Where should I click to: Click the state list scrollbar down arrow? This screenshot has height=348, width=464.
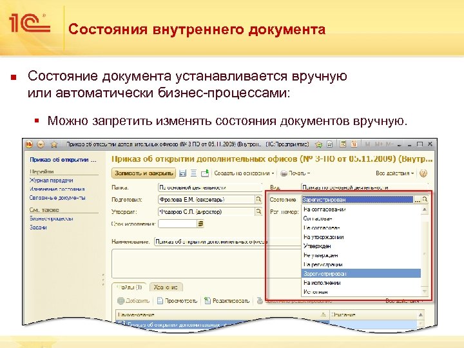pyautogui.click(x=425, y=292)
